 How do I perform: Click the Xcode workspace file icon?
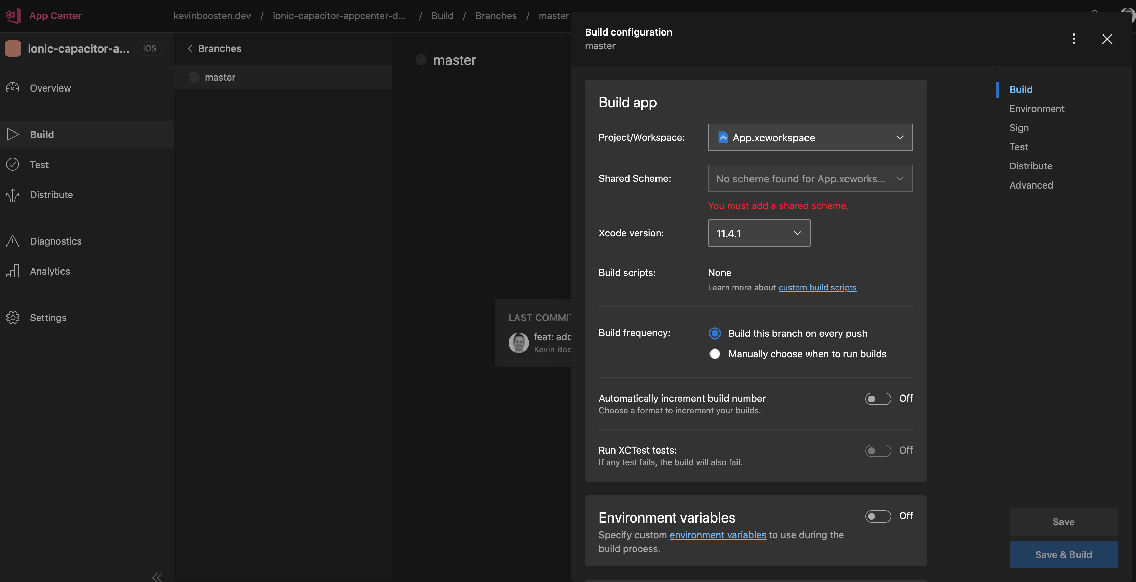coord(723,137)
